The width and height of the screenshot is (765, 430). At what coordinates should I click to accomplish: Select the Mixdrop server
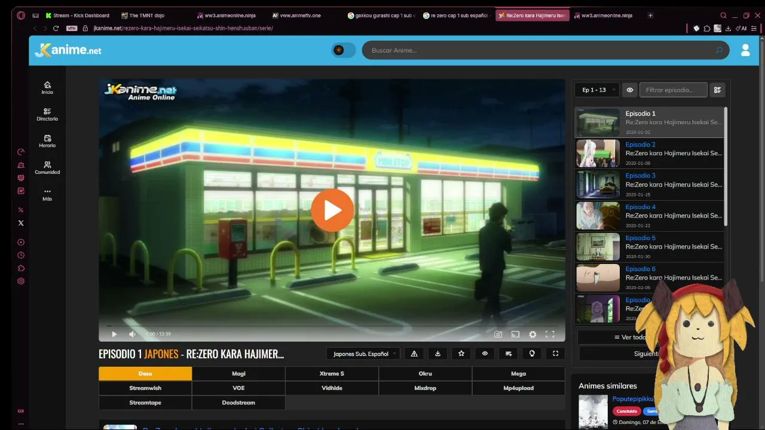click(x=425, y=388)
